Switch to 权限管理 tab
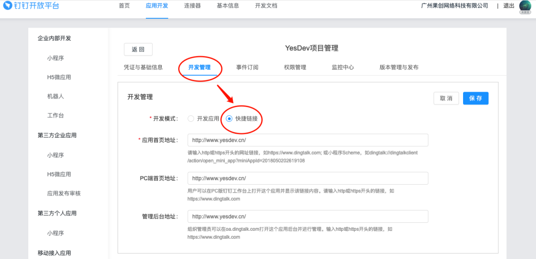 [x=295, y=67]
